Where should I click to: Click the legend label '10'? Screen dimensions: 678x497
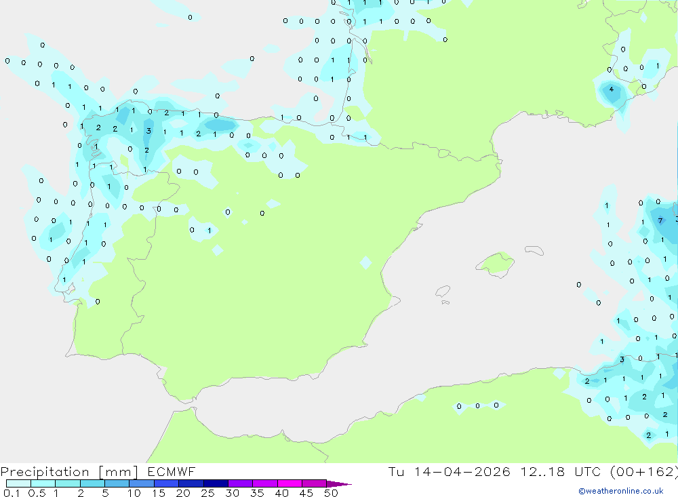click(x=134, y=493)
